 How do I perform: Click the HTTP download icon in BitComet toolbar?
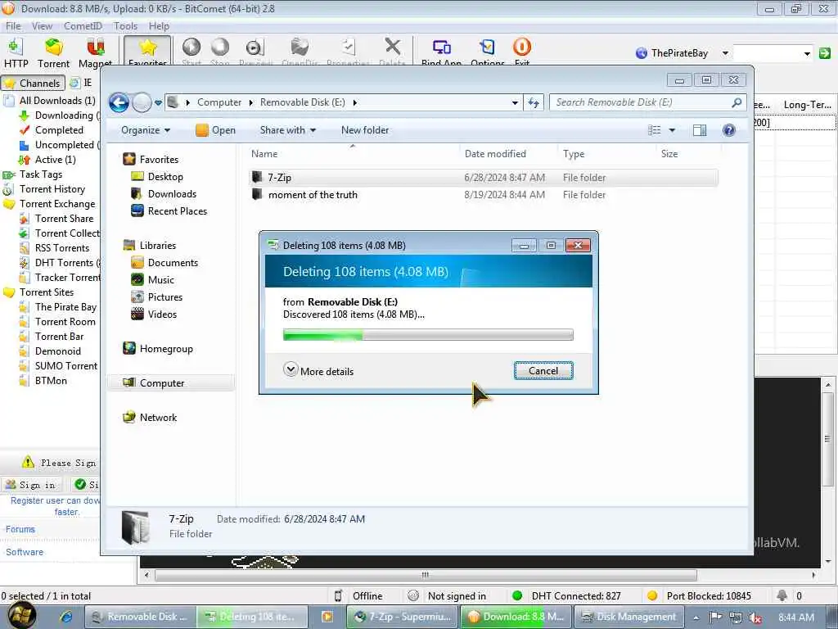[x=16, y=53]
